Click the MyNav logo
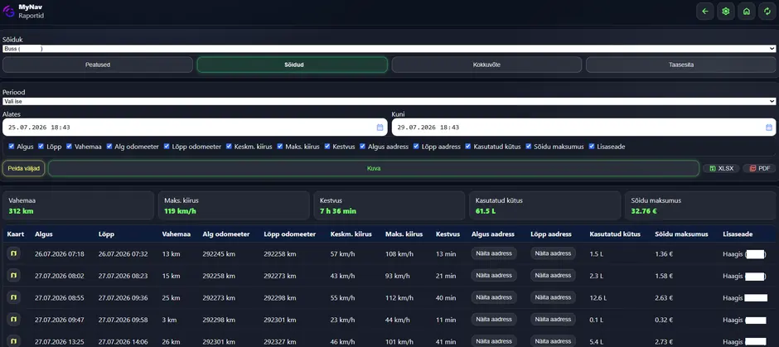 (x=8, y=11)
